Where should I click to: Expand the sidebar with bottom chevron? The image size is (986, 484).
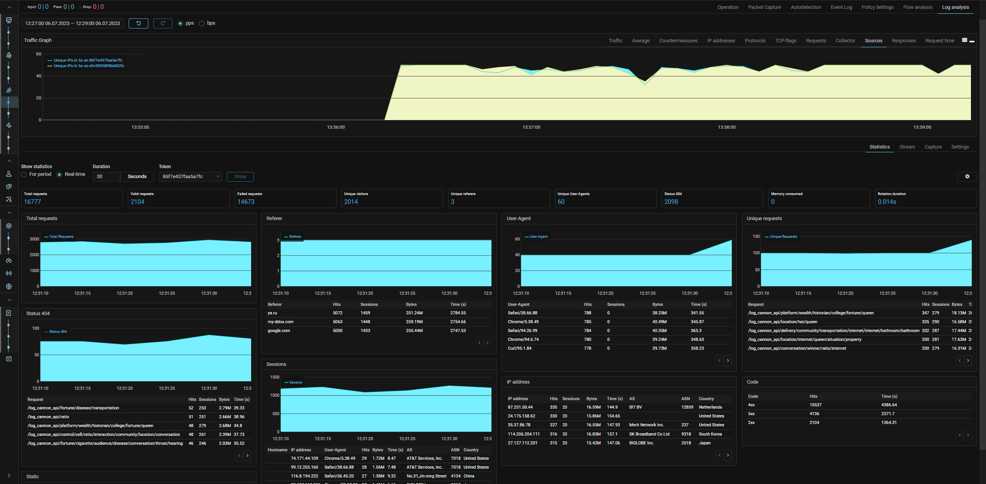[9, 476]
